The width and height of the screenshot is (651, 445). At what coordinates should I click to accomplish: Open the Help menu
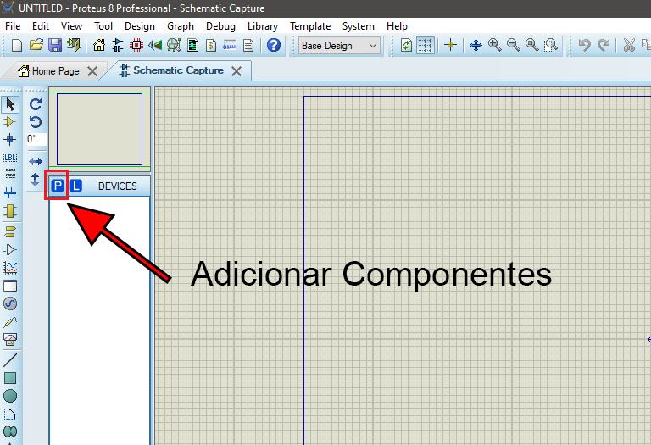click(397, 26)
